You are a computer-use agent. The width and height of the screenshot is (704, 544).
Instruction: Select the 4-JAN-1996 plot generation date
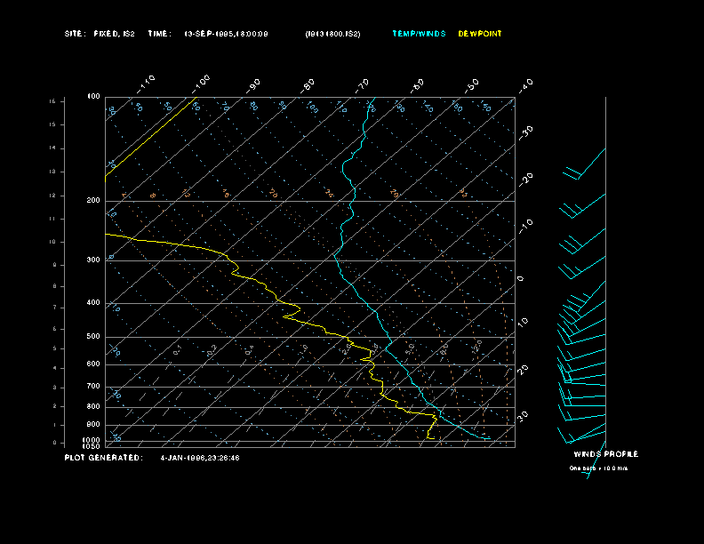[200, 458]
